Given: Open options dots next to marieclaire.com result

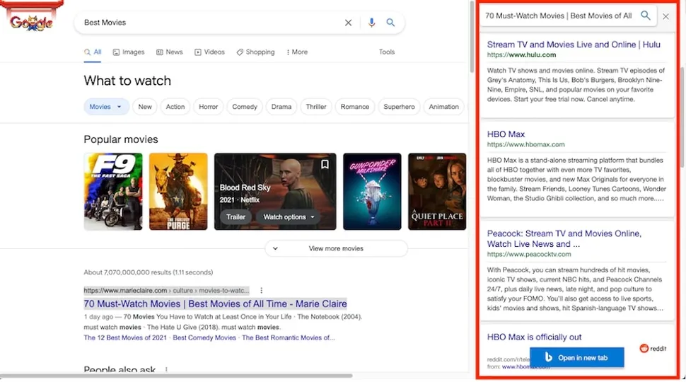Looking at the screenshot, I should pyautogui.click(x=262, y=291).
